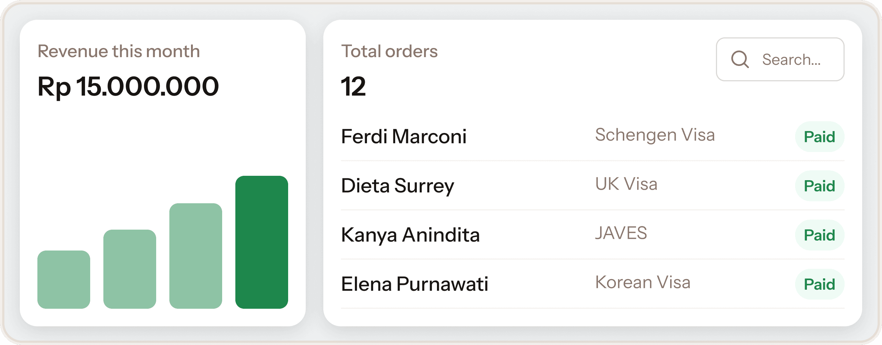882x345 pixels.
Task: Select the UK Visa product label
Action: pyautogui.click(x=626, y=184)
